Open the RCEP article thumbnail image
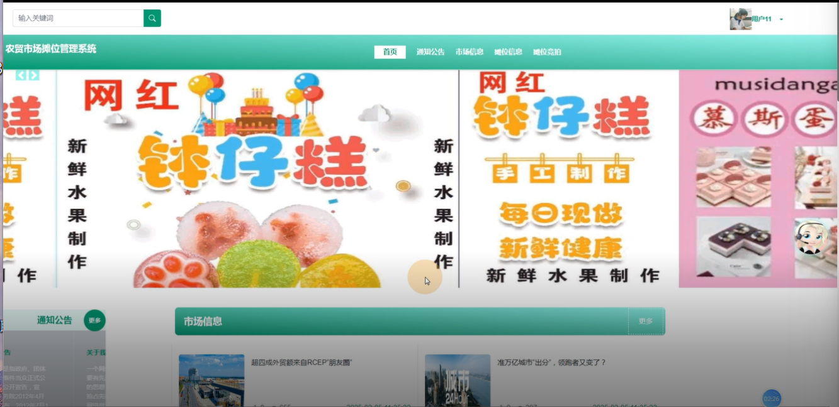This screenshot has width=839, height=407. [211, 381]
